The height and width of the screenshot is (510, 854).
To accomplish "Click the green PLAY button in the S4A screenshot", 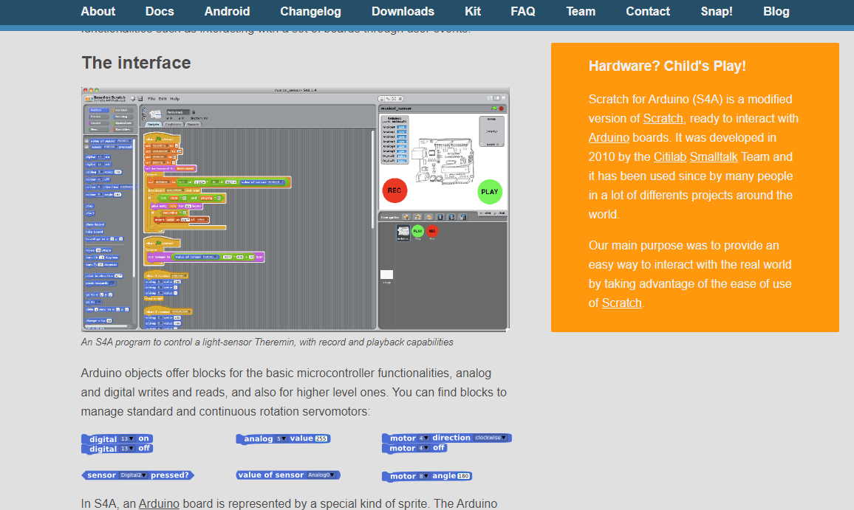I will 490,192.
